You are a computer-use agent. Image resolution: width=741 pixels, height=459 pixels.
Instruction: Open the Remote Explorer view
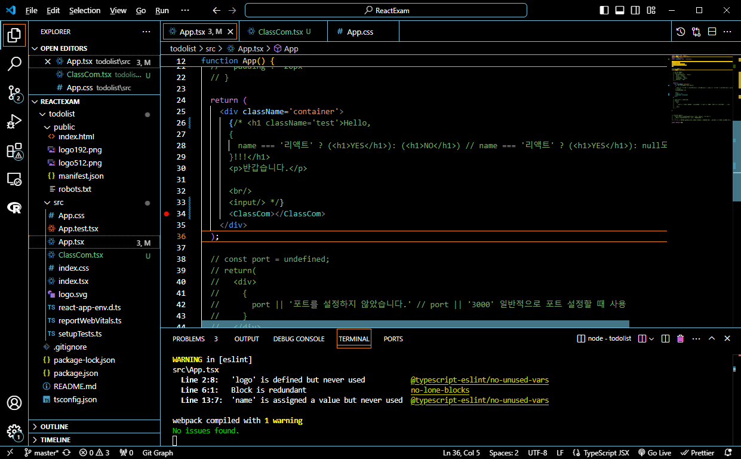(14, 179)
